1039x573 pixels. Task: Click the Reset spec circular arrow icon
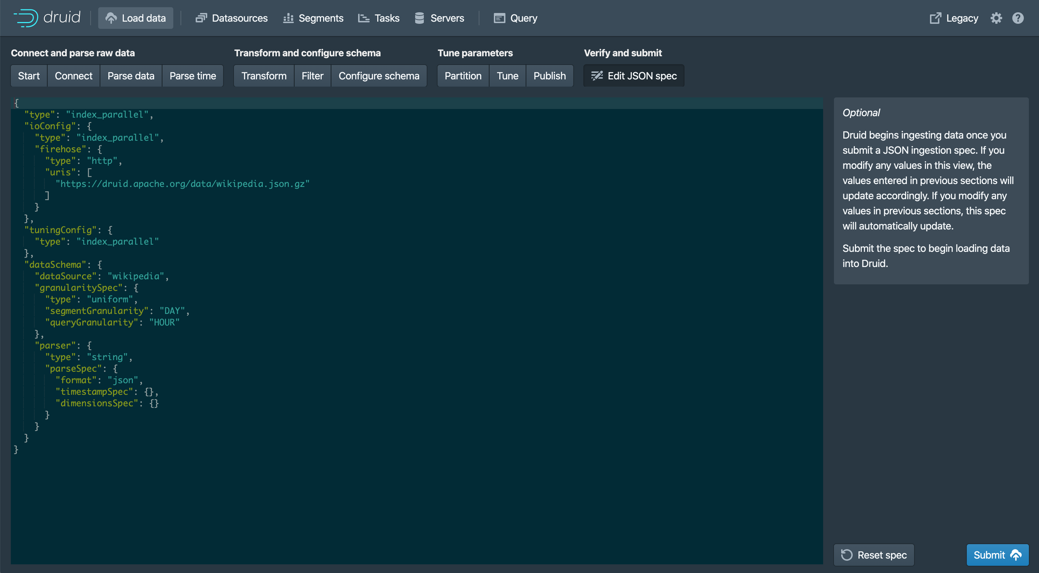point(847,555)
